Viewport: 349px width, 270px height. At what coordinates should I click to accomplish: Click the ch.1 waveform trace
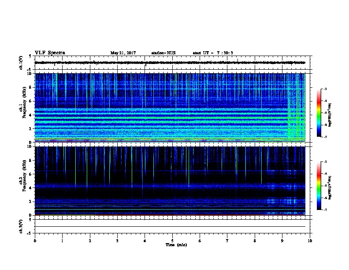pos(170,63)
